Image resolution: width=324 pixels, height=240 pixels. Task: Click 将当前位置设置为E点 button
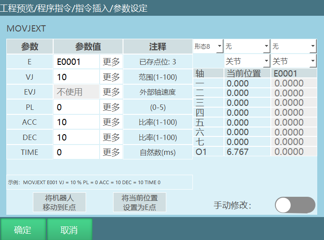(140, 203)
